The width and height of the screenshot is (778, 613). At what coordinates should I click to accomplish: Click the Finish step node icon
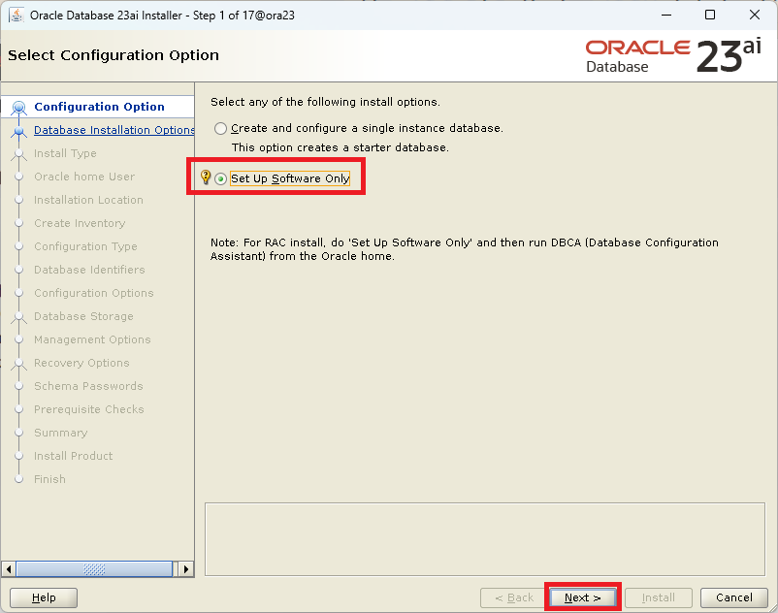pyautogui.click(x=18, y=479)
